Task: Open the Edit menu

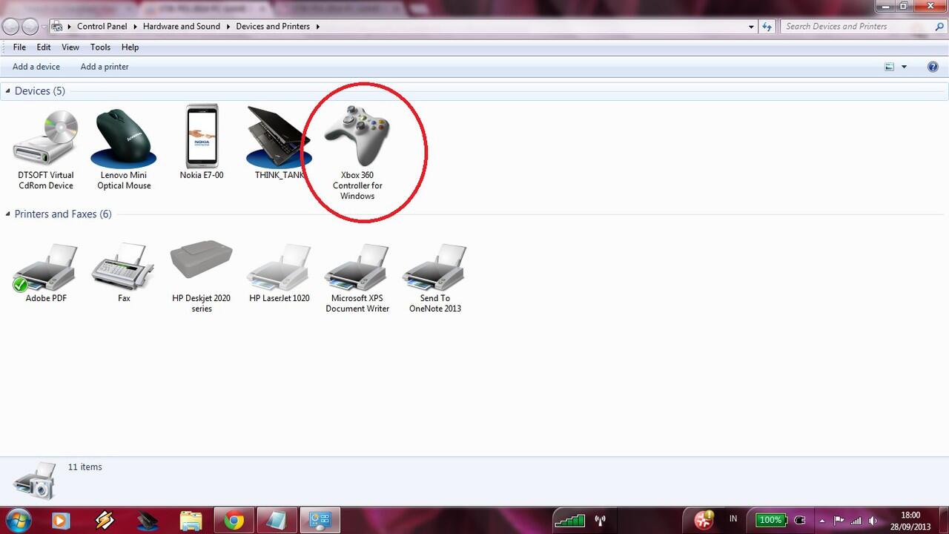Action: coord(44,47)
